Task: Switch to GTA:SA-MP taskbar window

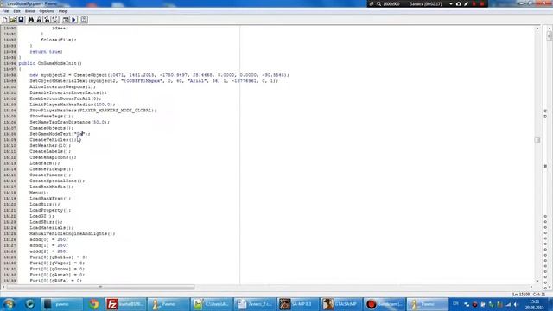Action: coord(340,304)
